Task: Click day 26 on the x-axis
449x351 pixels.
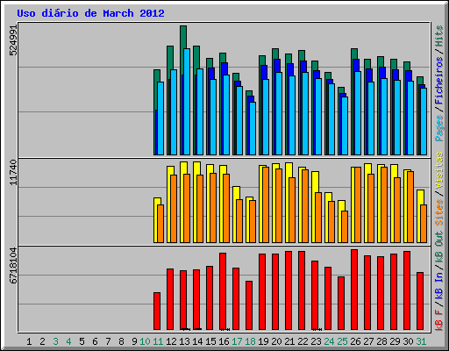Action: click(355, 341)
